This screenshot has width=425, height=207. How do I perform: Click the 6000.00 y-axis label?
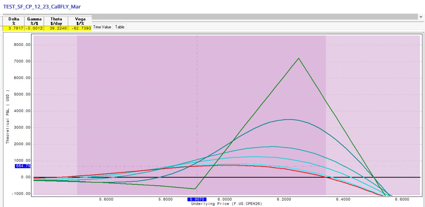(22, 78)
